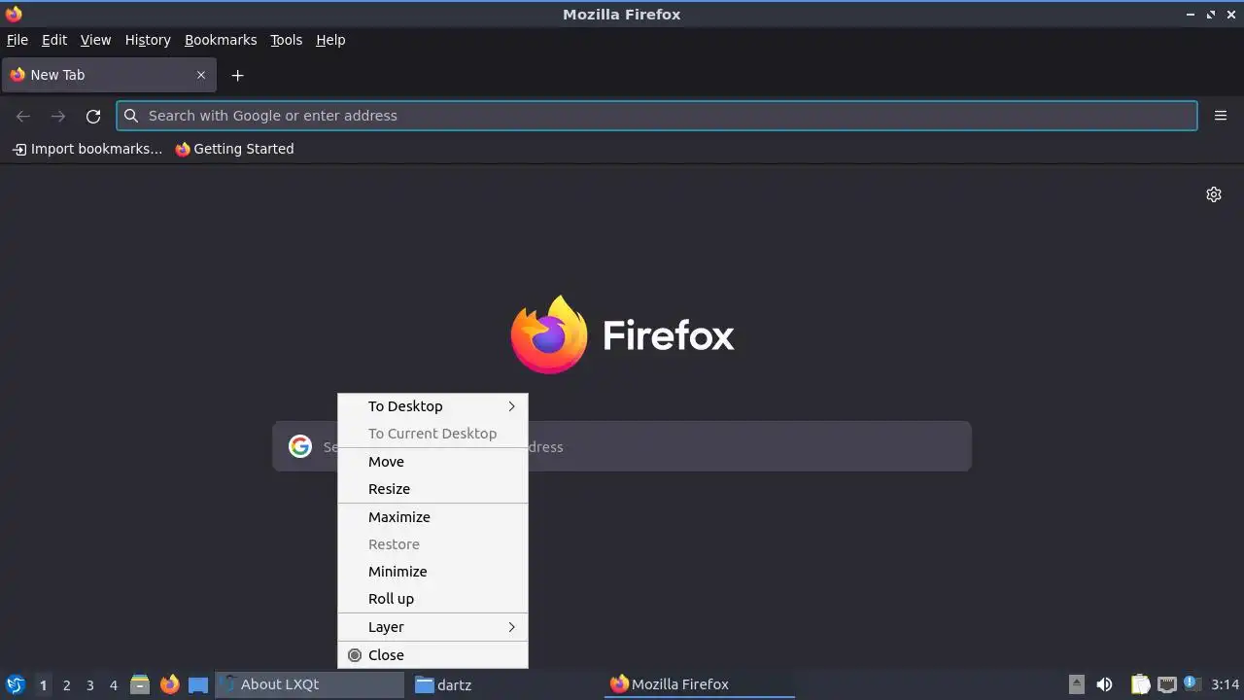Image resolution: width=1244 pixels, height=700 pixels.
Task: Click the notification update icon in the tray
Action: [x=1192, y=683]
